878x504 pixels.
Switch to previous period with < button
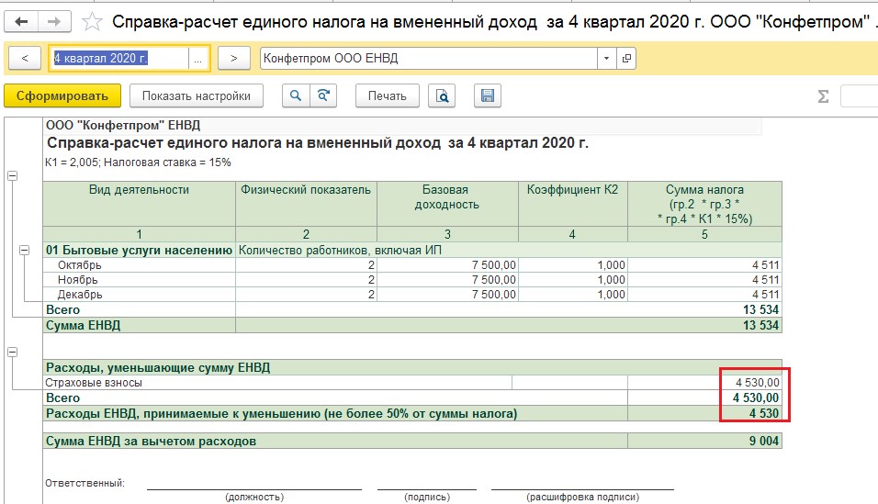tap(25, 58)
